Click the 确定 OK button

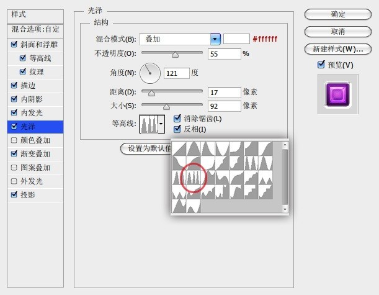click(337, 14)
